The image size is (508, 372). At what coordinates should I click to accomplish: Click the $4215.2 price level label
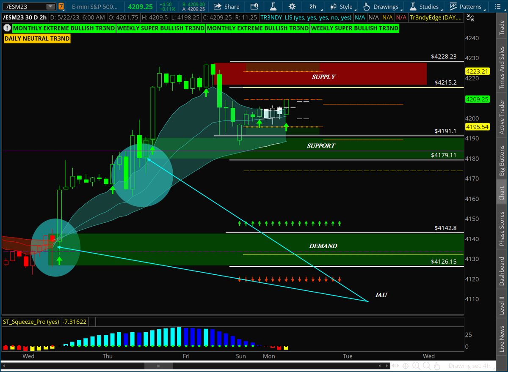click(445, 83)
